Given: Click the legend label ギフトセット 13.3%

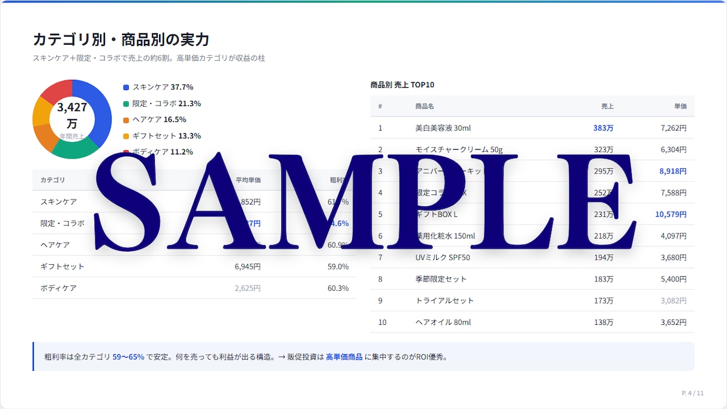Looking at the screenshot, I should tap(166, 136).
